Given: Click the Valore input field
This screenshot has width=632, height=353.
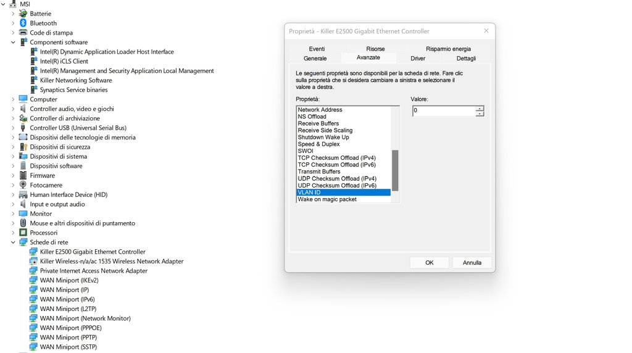Looking at the screenshot, I should (444, 111).
